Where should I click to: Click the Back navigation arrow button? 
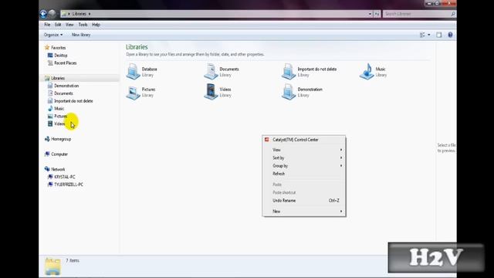[43, 14]
